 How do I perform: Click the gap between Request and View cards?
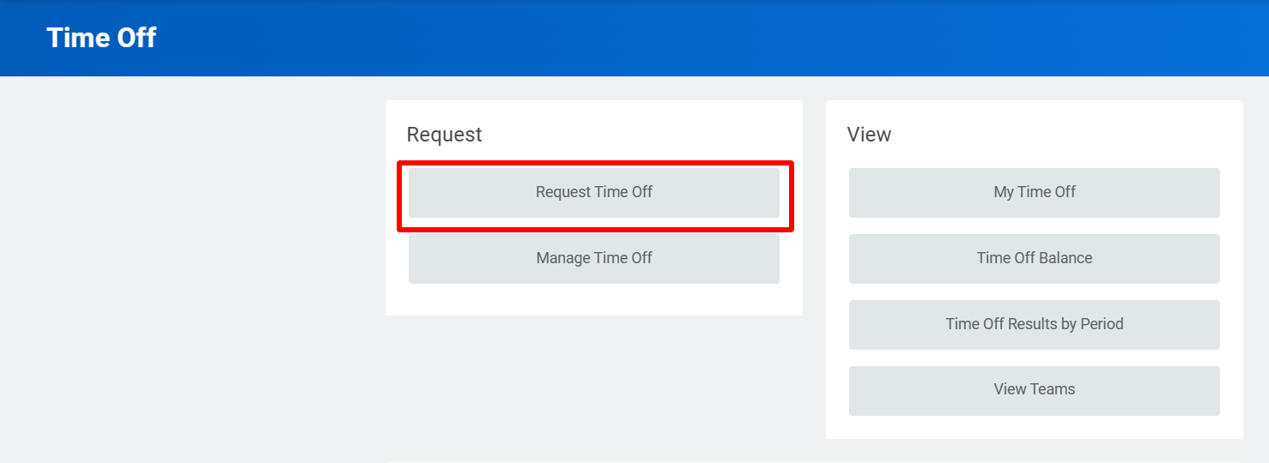click(814, 257)
